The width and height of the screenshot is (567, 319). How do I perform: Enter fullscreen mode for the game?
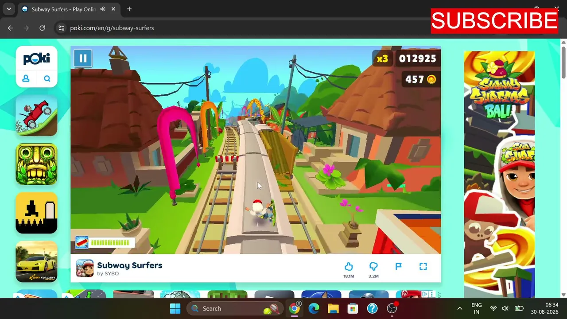click(x=423, y=266)
